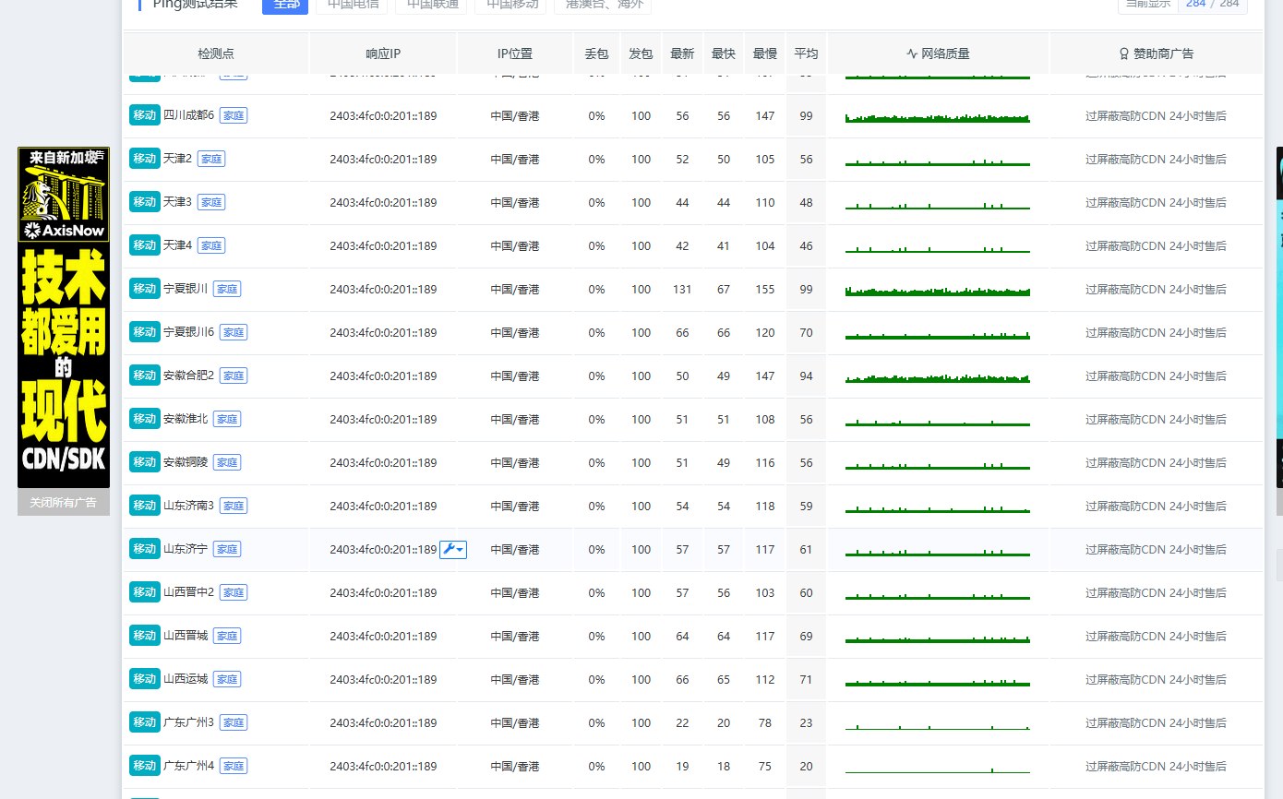
Task: Click the 响应IP address for 广东广州3
Action: 383,722
